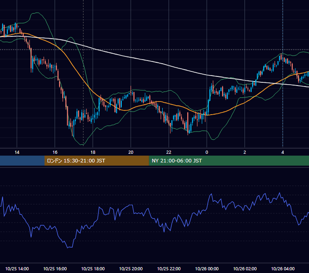Viewport: 309px width, 273px height.
Task: Click the ロンドン 15:30-21:00 JST session bar
Action: 96,161
